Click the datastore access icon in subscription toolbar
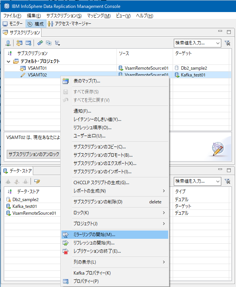 click(x=8, y=43)
